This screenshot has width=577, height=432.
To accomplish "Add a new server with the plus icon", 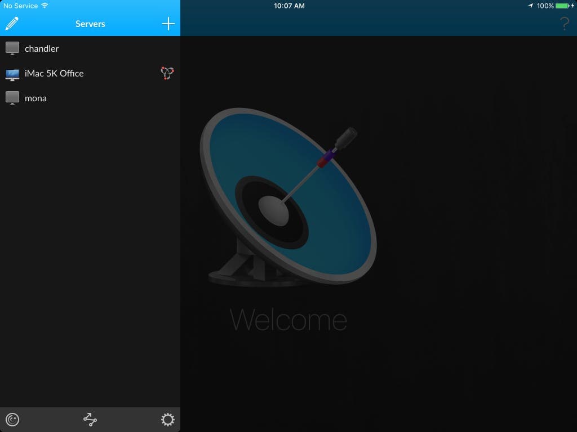I will click(x=167, y=24).
